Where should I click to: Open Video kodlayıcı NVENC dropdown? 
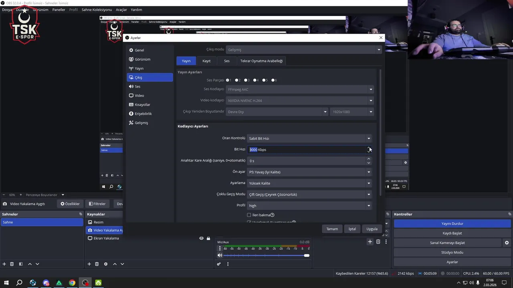(300, 101)
